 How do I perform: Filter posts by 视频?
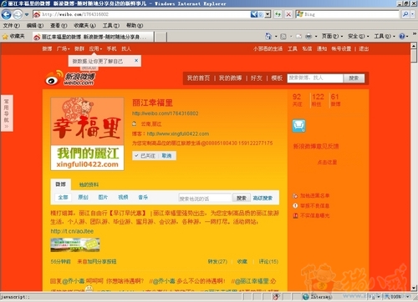(x=123, y=197)
